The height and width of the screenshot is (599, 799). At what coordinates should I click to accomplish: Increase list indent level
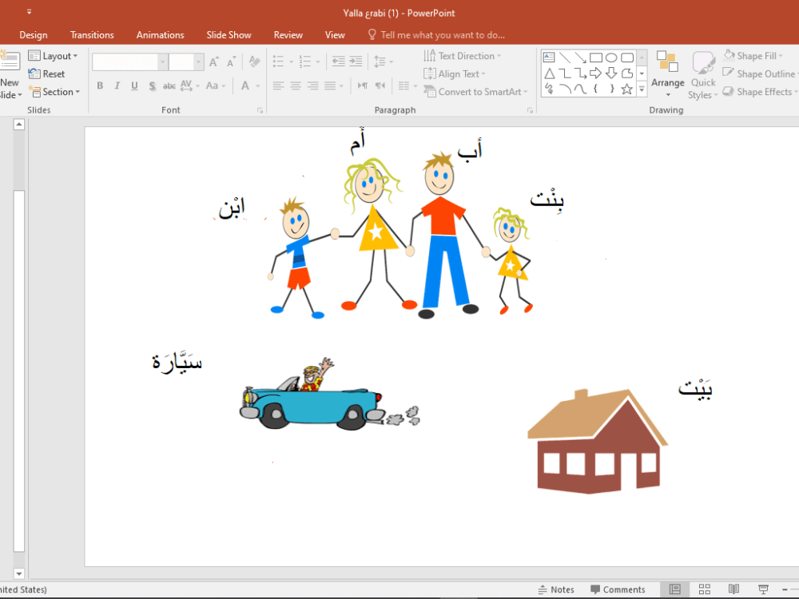[x=356, y=61]
